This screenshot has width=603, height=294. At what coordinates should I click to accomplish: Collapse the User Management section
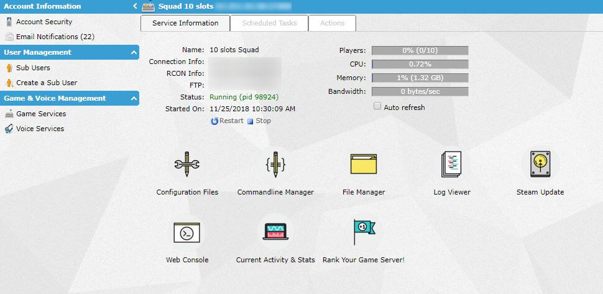134,53
